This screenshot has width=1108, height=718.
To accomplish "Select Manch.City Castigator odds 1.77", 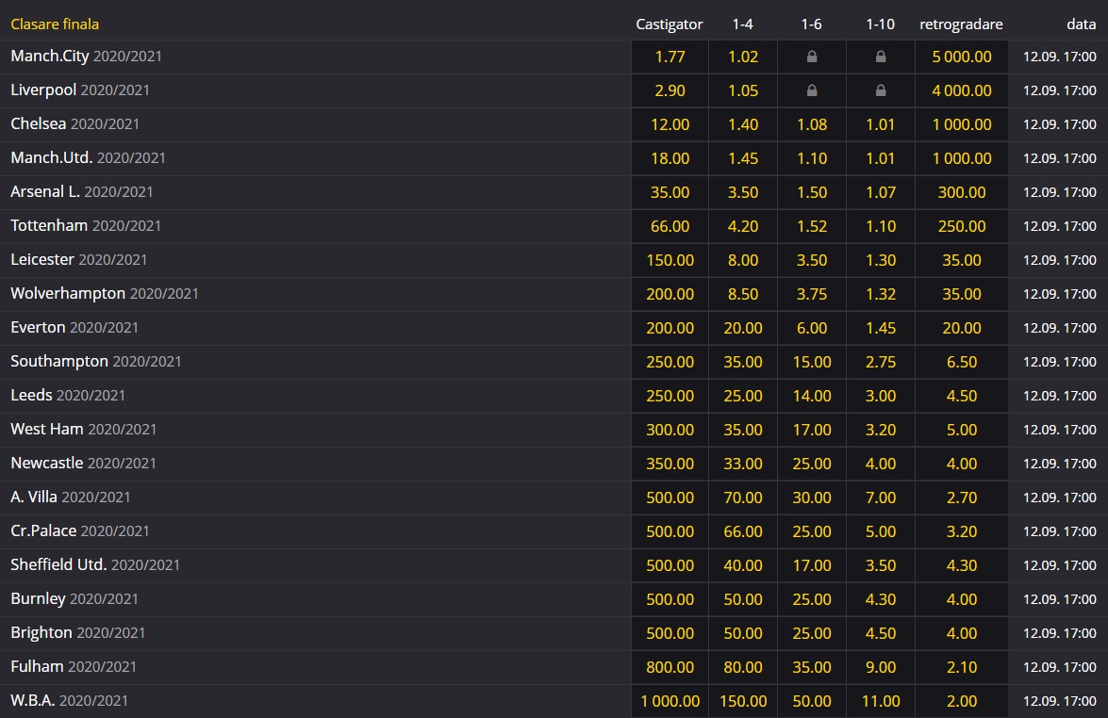I will coord(670,57).
